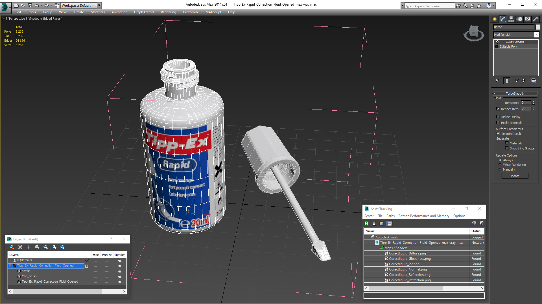This screenshot has width=542, height=304.
Task: Click the Save File icon in title toolbar
Action: click(x=30, y=5)
